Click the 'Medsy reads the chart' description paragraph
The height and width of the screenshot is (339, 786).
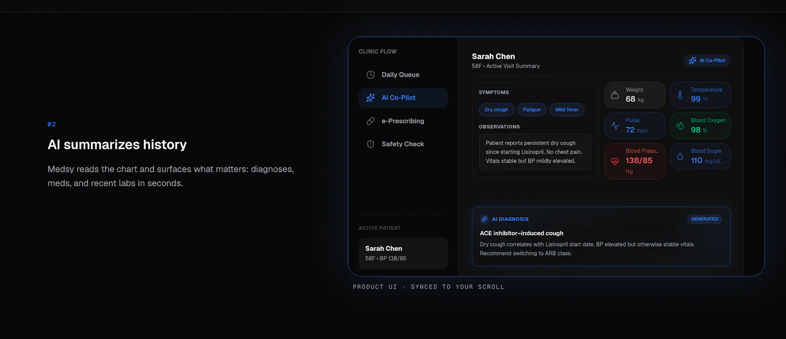tap(171, 176)
